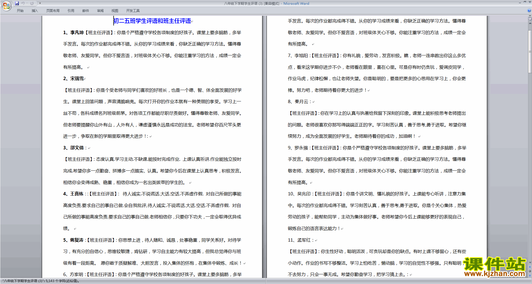This screenshot has height=284, width=532.
Task: Redo the last action
Action: [x=32, y=3]
